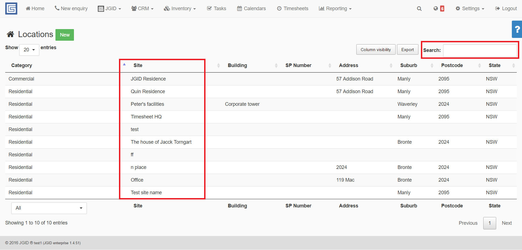The image size is (522, 250).
Task: Select page 1 in pagination
Action: (x=490, y=223)
